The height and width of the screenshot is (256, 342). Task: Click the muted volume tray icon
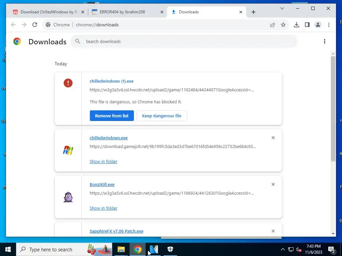299,249
